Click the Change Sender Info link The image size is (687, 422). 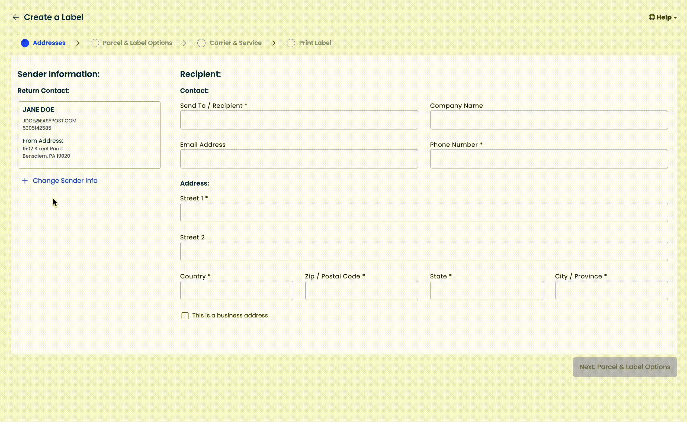(65, 181)
